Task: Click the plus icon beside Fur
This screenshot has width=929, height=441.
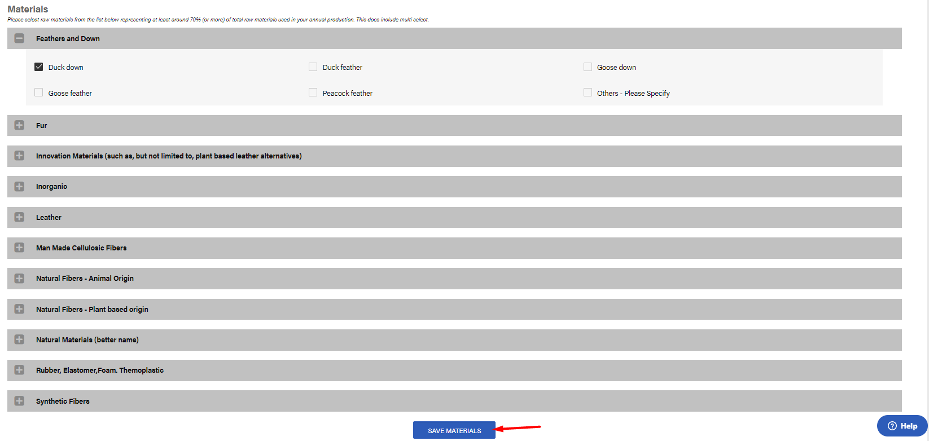Action: (x=19, y=125)
